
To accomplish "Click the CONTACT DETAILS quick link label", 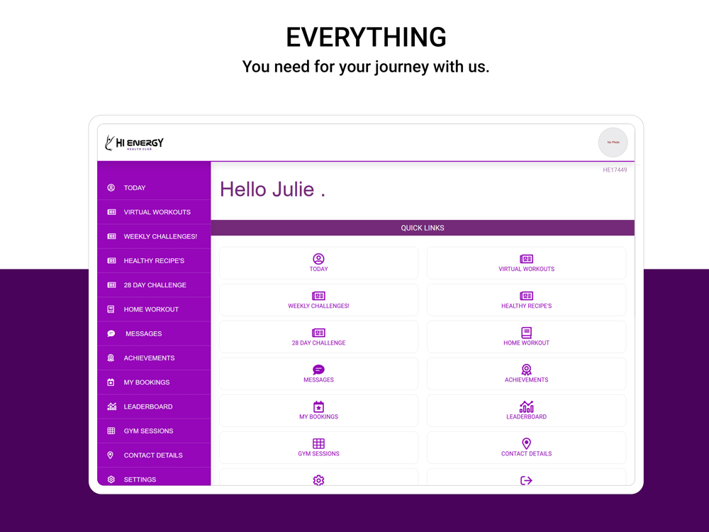I will [526, 454].
